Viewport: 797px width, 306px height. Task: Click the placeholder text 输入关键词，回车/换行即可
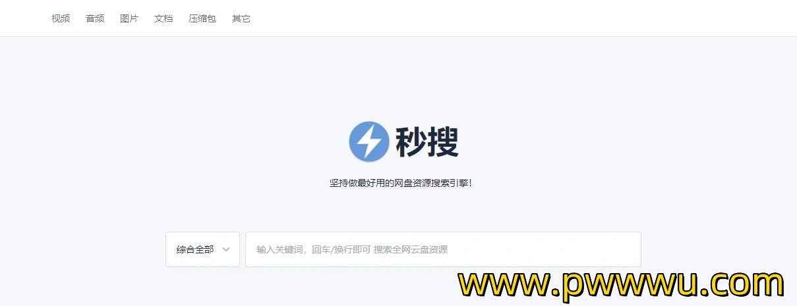313,249
